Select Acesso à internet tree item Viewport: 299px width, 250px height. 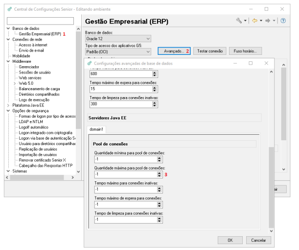pyautogui.click(x=33, y=45)
